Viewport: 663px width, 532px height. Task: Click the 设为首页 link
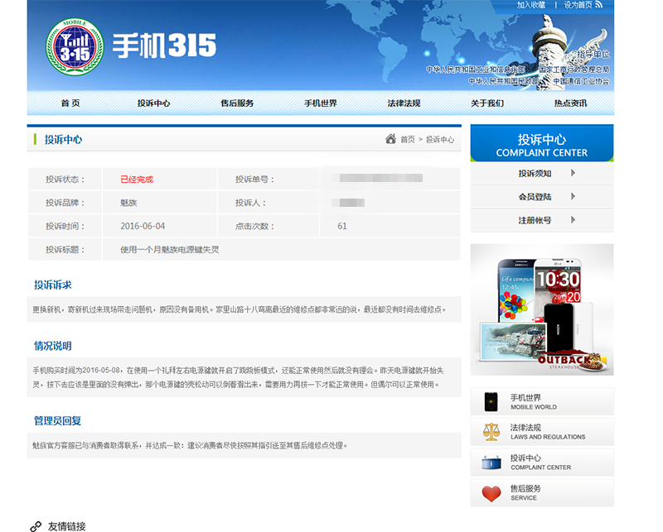pos(578,5)
